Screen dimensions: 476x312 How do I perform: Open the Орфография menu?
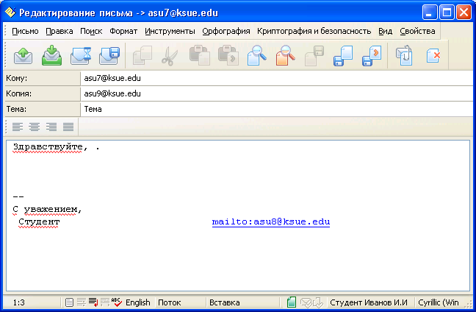(226, 31)
